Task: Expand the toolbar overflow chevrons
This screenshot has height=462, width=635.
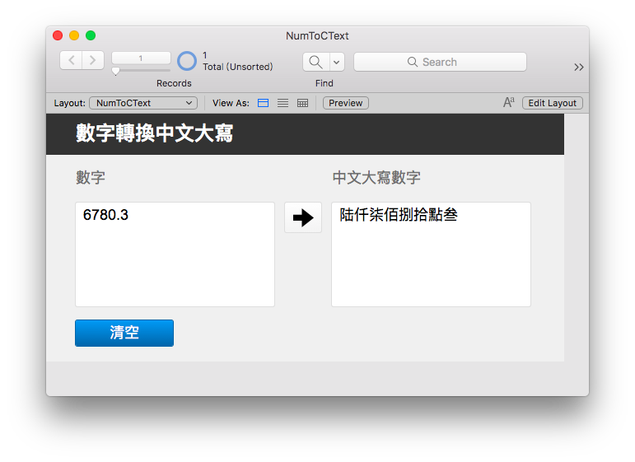Action: coord(579,68)
